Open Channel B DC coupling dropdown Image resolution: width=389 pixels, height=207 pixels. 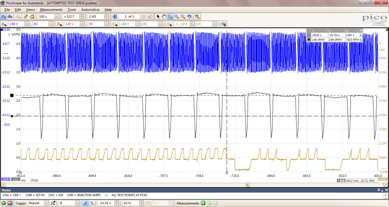pos(106,24)
